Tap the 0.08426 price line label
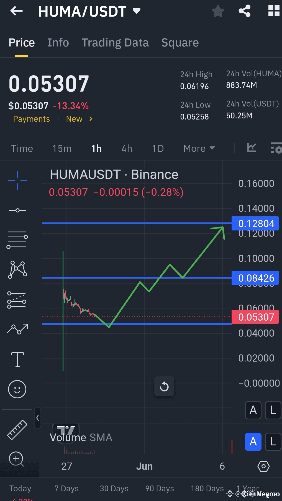The height and width of the screenshot is (501, 282). coord(255,278)
